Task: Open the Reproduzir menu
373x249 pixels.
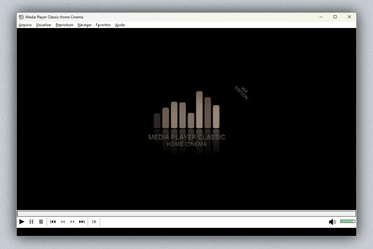Action: (x=64, y=25)
